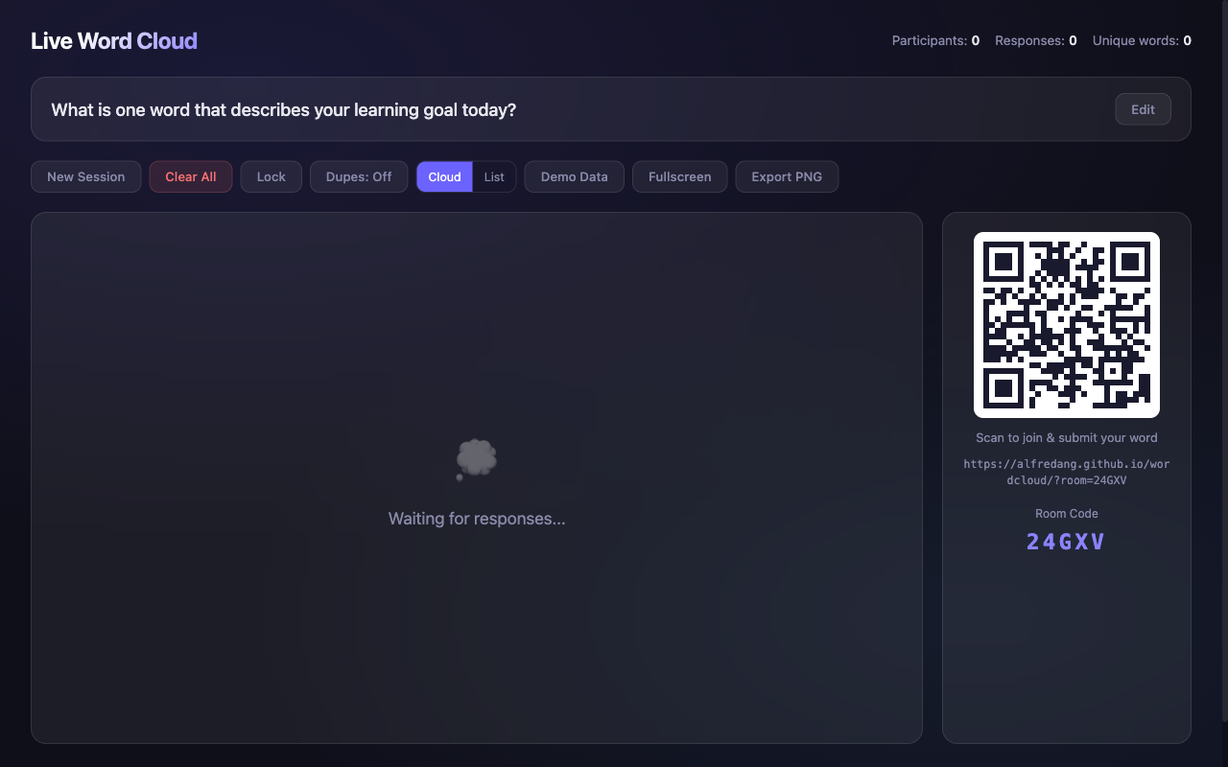Click the join URL text alfredang.github.io
The height and width of the screenshot is (767, 1228).
pos(1067,472)
